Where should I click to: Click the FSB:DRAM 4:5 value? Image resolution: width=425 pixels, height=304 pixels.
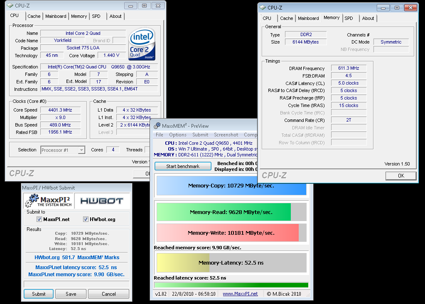click(349, 76)
